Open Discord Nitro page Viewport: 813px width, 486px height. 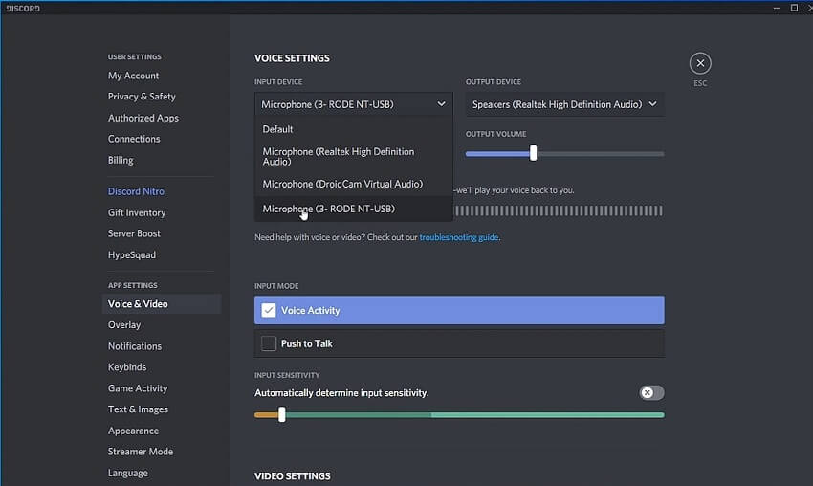point(136,191)
